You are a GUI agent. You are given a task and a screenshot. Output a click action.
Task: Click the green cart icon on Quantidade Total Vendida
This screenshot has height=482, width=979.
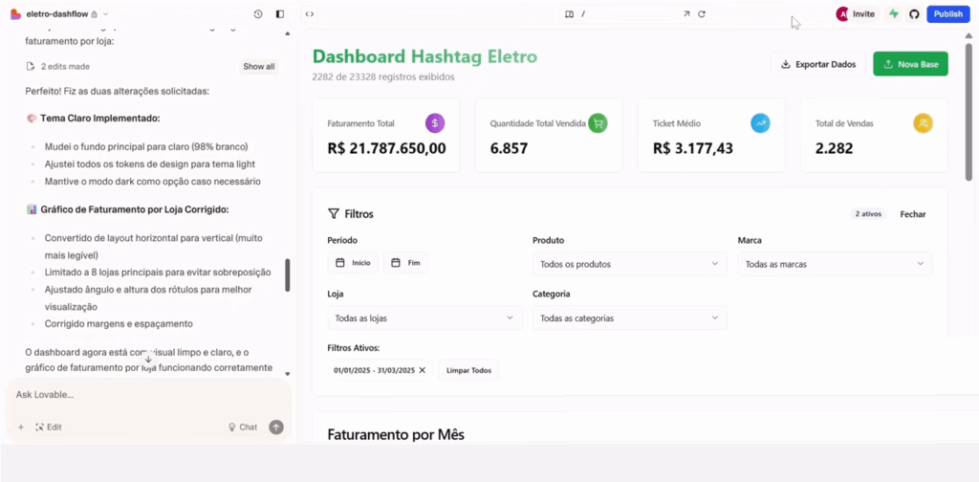coord(598,123)
